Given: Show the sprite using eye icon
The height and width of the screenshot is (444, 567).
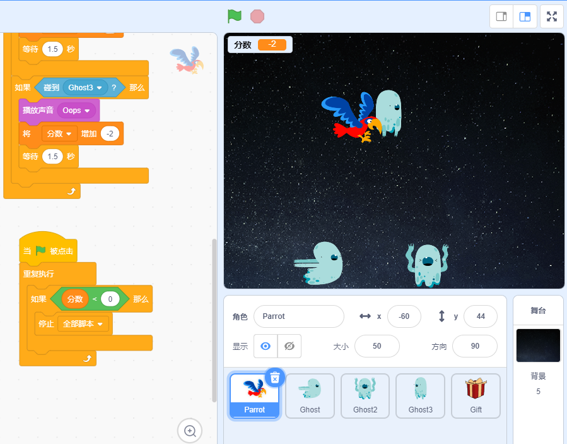Looking at the screenshot, I should pos(266,346).
